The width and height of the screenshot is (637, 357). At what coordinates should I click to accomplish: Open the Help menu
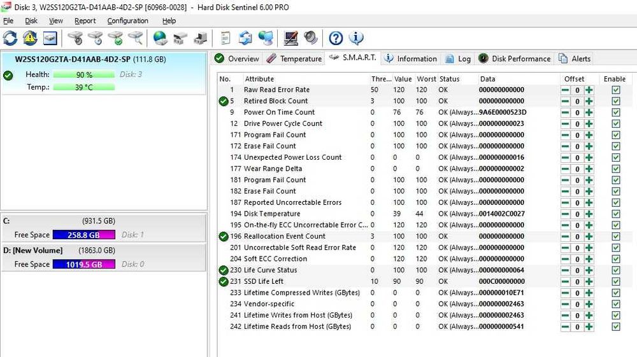169,21
